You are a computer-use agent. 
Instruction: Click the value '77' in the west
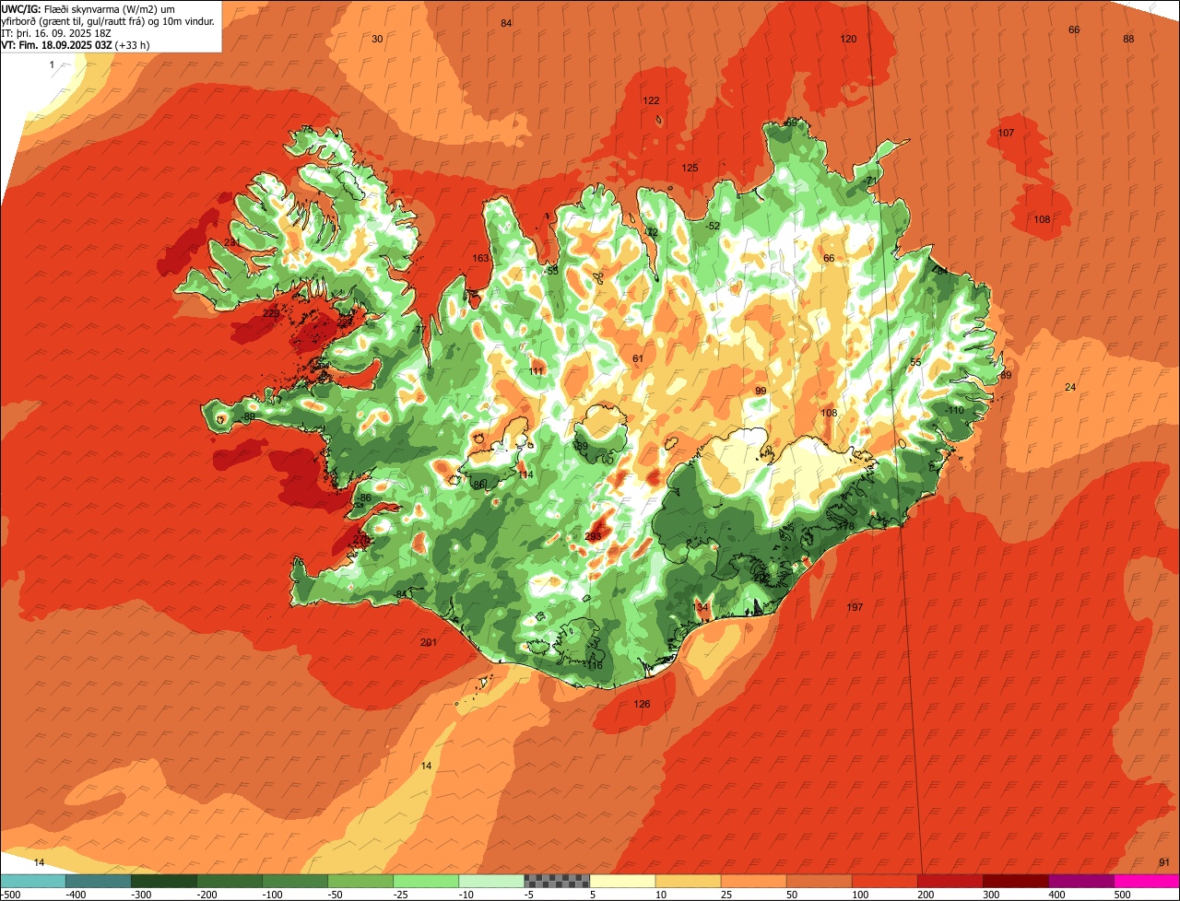tap(420, 330)
